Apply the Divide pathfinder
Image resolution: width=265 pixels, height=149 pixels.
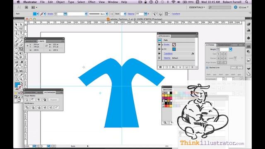coord(27,107)
